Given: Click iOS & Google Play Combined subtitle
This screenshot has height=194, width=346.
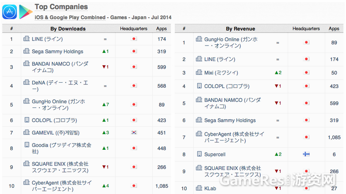Looking at the screenshot, I should (70, 17).
